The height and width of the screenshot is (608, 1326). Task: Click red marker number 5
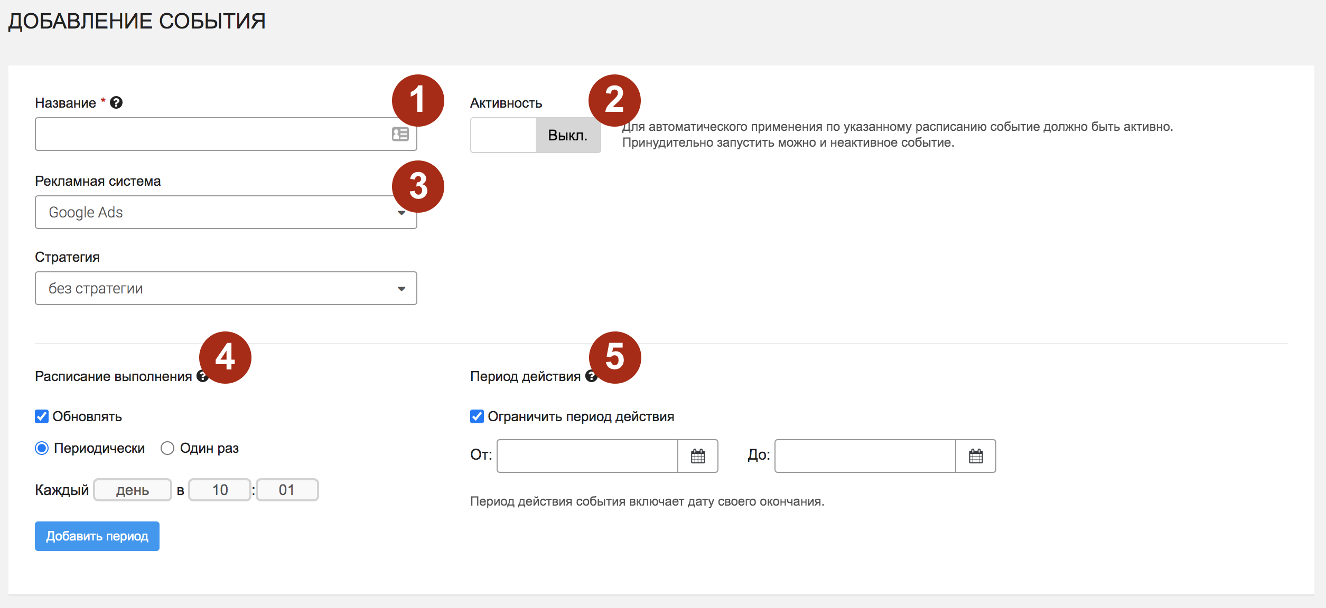(614, 357)
